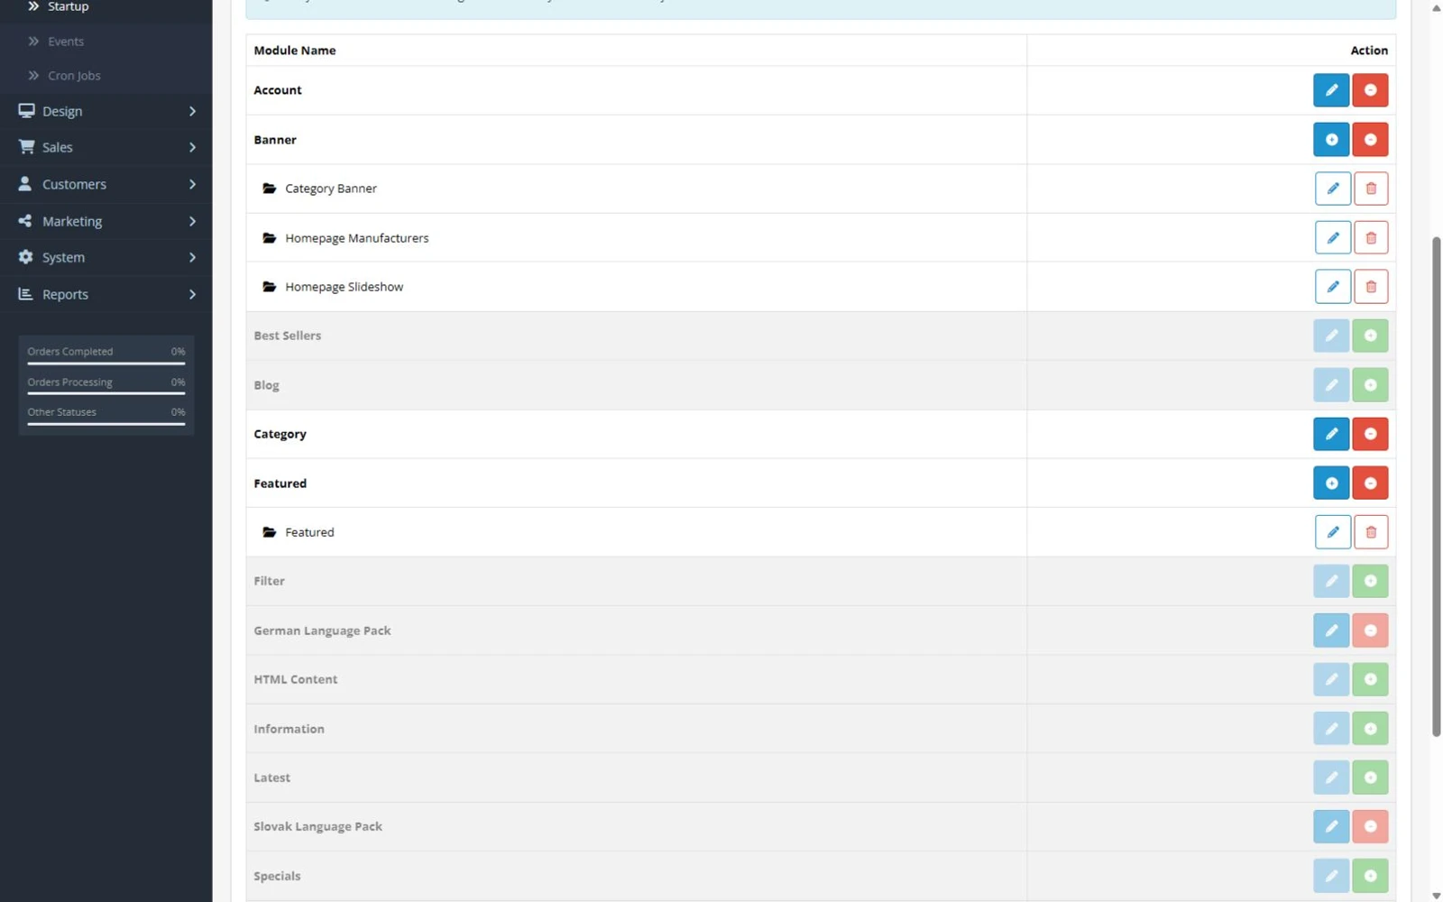Image resolution: width=1443 pixels, height=902 pixels.
Task: Click the disabled edit icon for HTML Content
Action: click(x=1331, y=679)
